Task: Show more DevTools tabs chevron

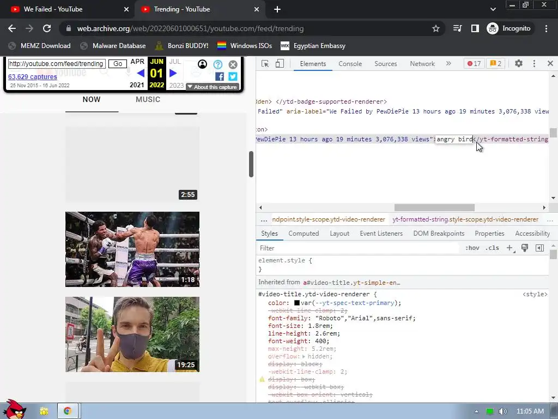Action: pyautogui.click(x=448, y=63)
